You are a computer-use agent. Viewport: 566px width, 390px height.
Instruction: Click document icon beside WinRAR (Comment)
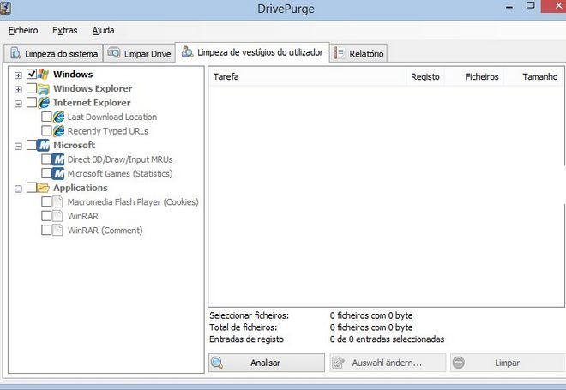[x=57, y=231]
